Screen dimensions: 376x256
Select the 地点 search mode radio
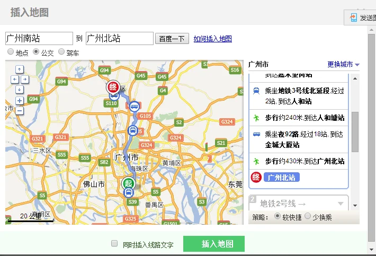(10, 51)
